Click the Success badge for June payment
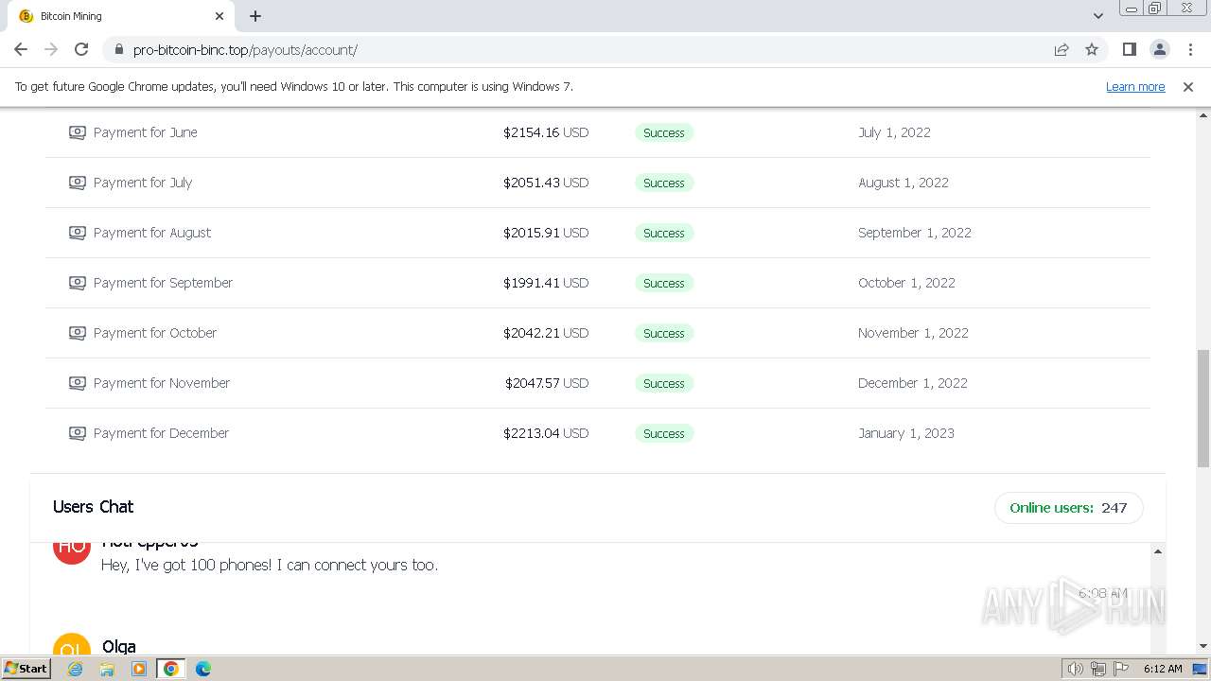The width and height of the screenshot is (1211, 681). pos(664,132)
